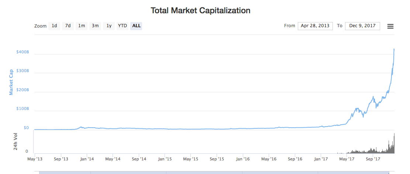
Task: Click the Jan '17 x-axis label
Action: pyautogui.click(x=321, y=159)
